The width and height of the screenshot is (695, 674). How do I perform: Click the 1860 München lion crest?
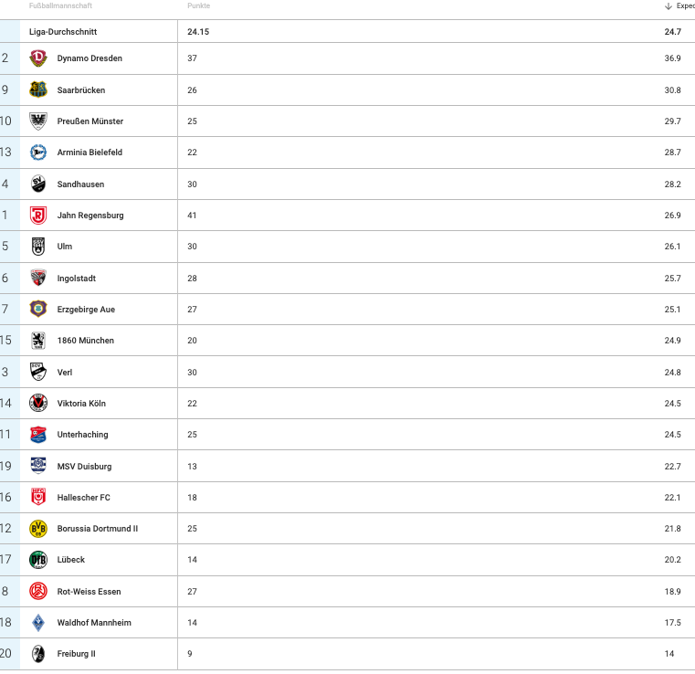[x=38, y=341]
